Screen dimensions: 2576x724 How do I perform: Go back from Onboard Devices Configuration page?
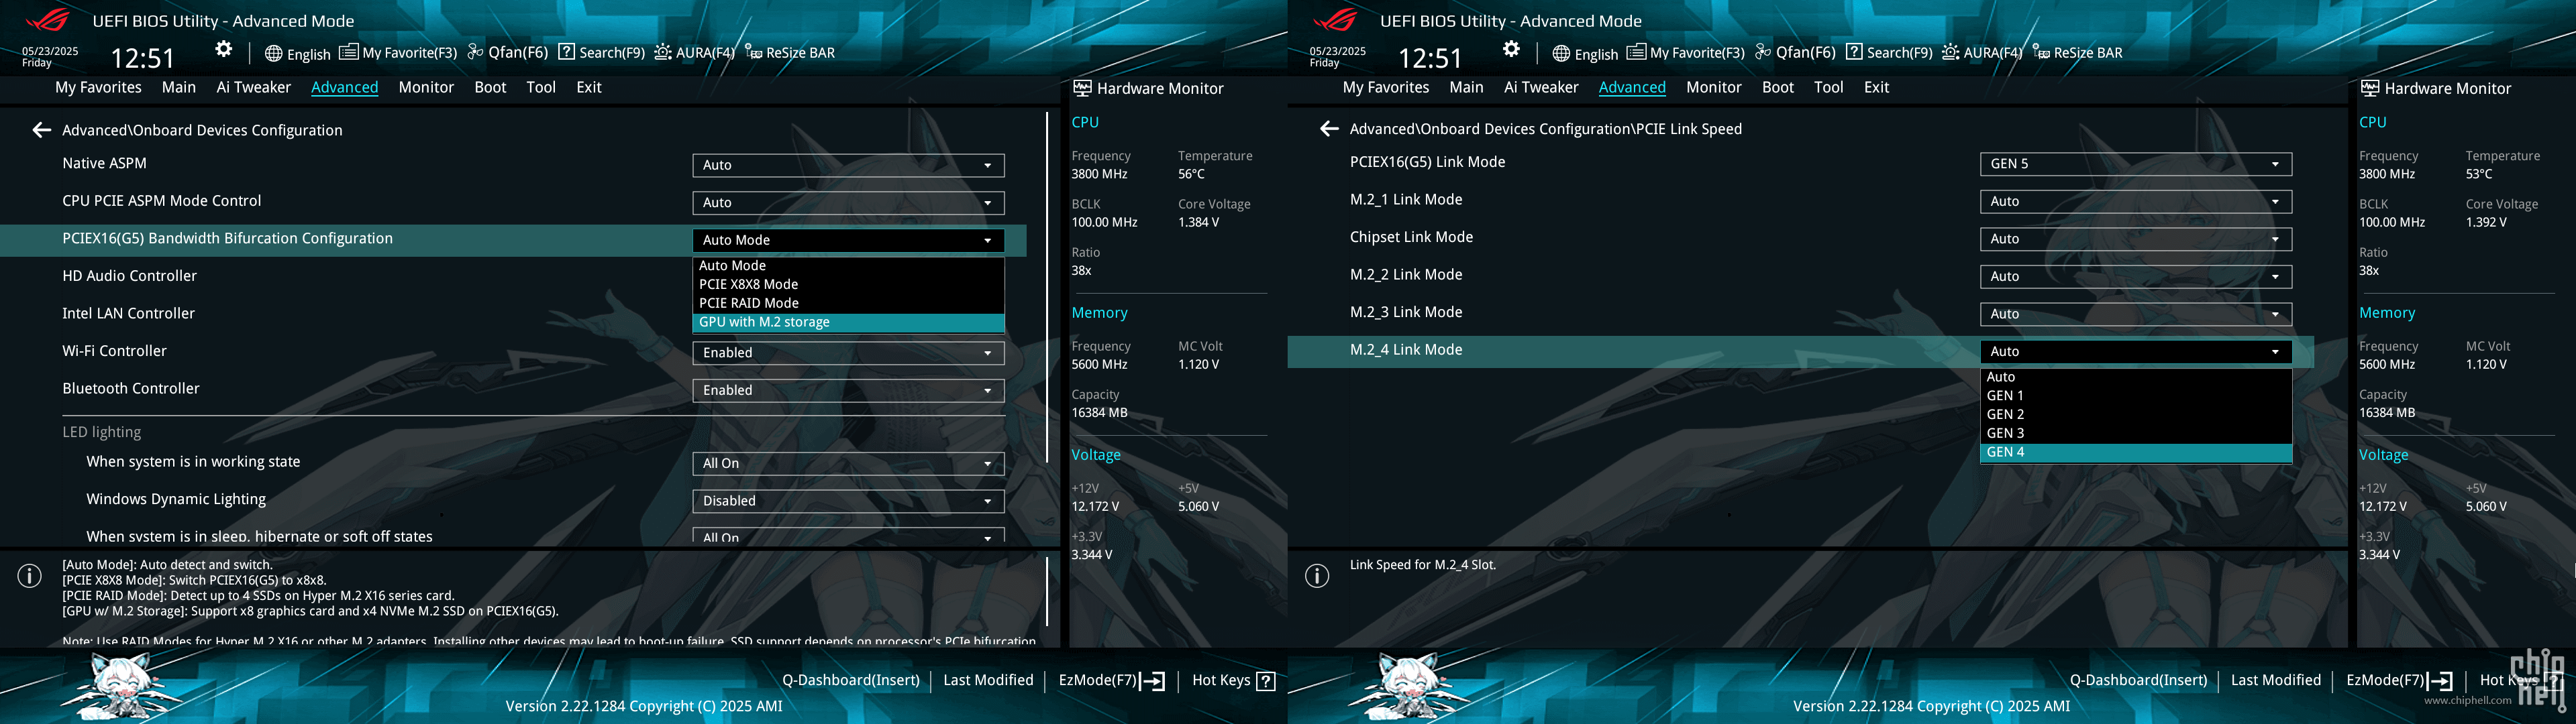41,130
